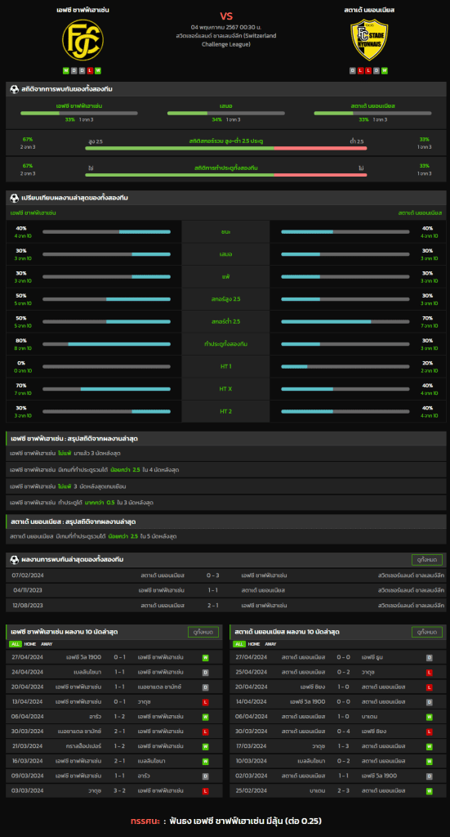
Task: Click the soccer ball icon in latest meetings header
Action: click(15, 559)
